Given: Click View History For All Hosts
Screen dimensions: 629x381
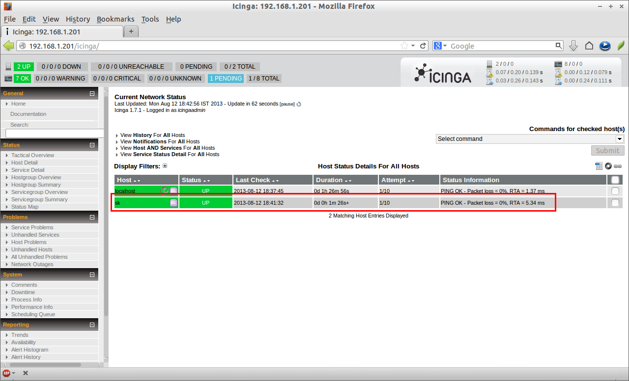Looking at the screenshot, I should (x=152, y=135).
